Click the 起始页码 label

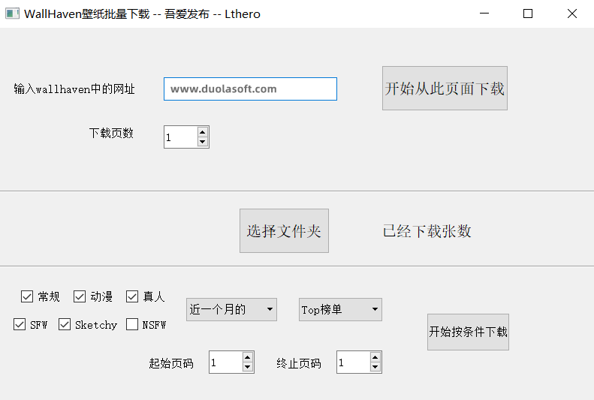pos(171,363)
